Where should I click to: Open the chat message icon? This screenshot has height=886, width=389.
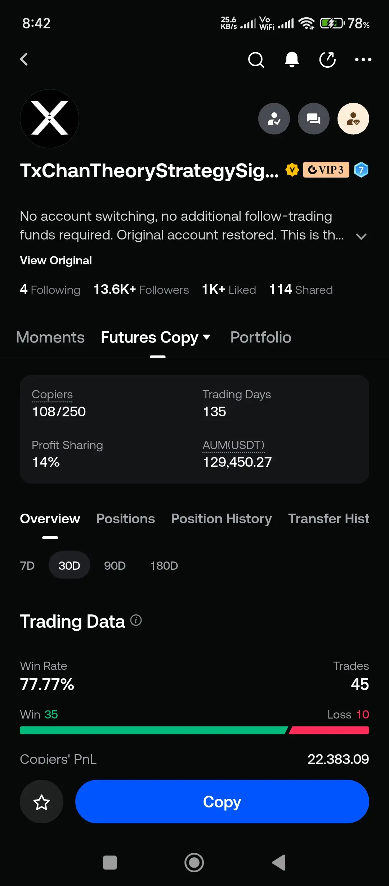(314, 119)
